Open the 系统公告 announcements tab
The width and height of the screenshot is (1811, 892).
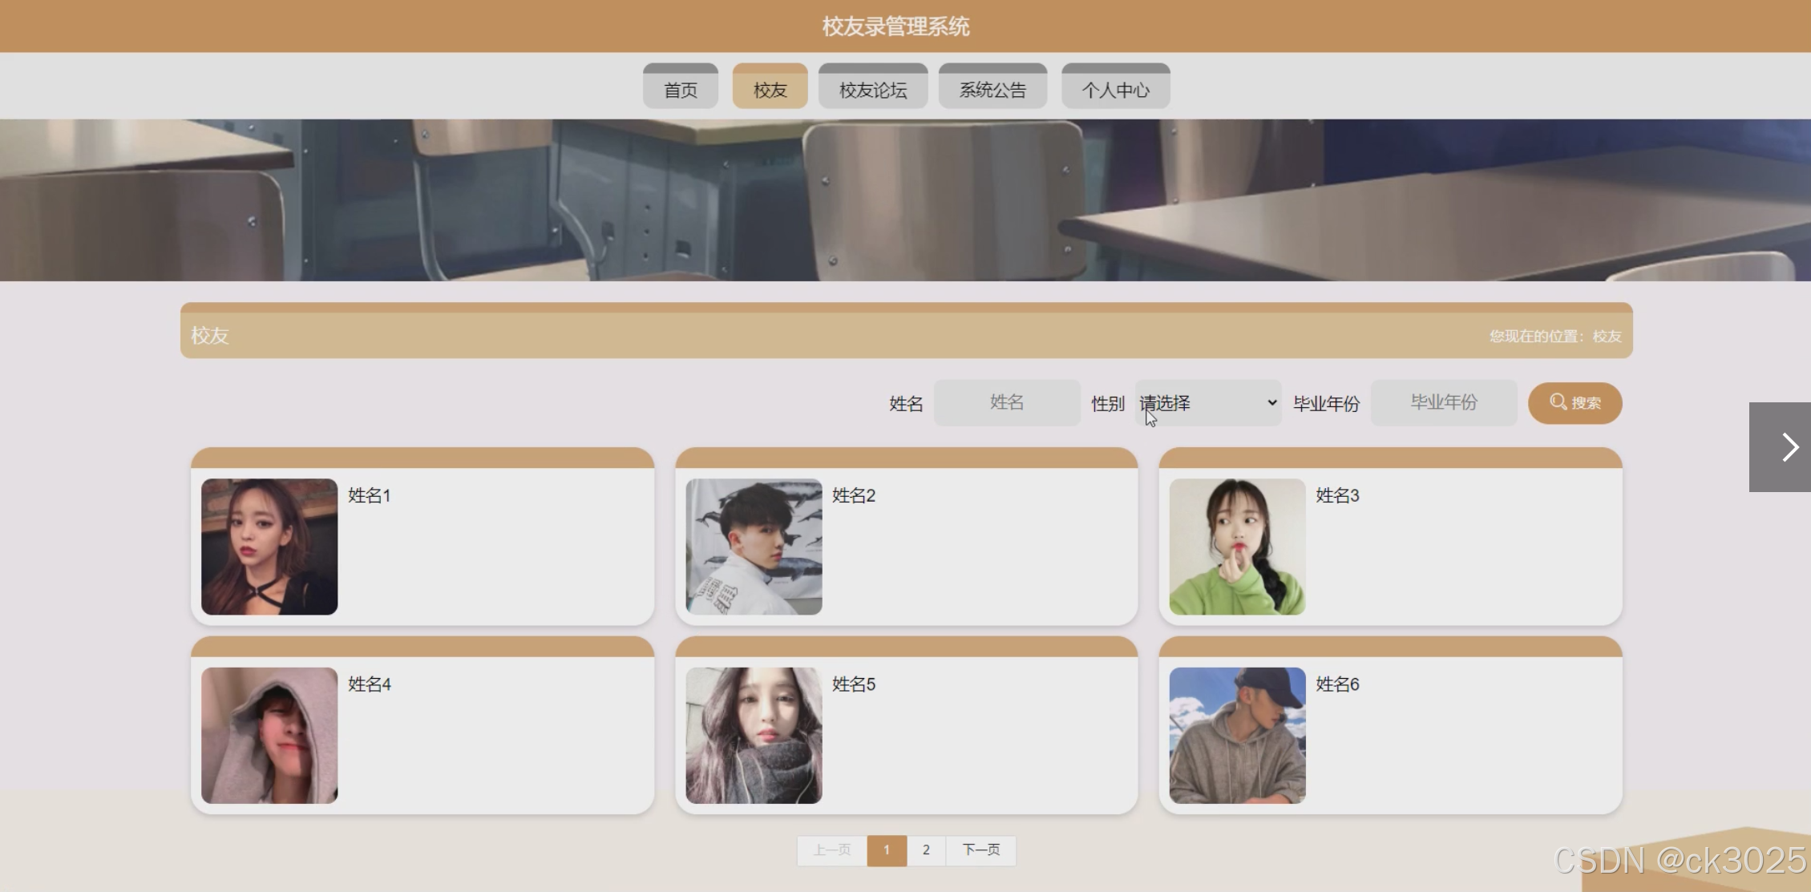[x=992, y=89]
